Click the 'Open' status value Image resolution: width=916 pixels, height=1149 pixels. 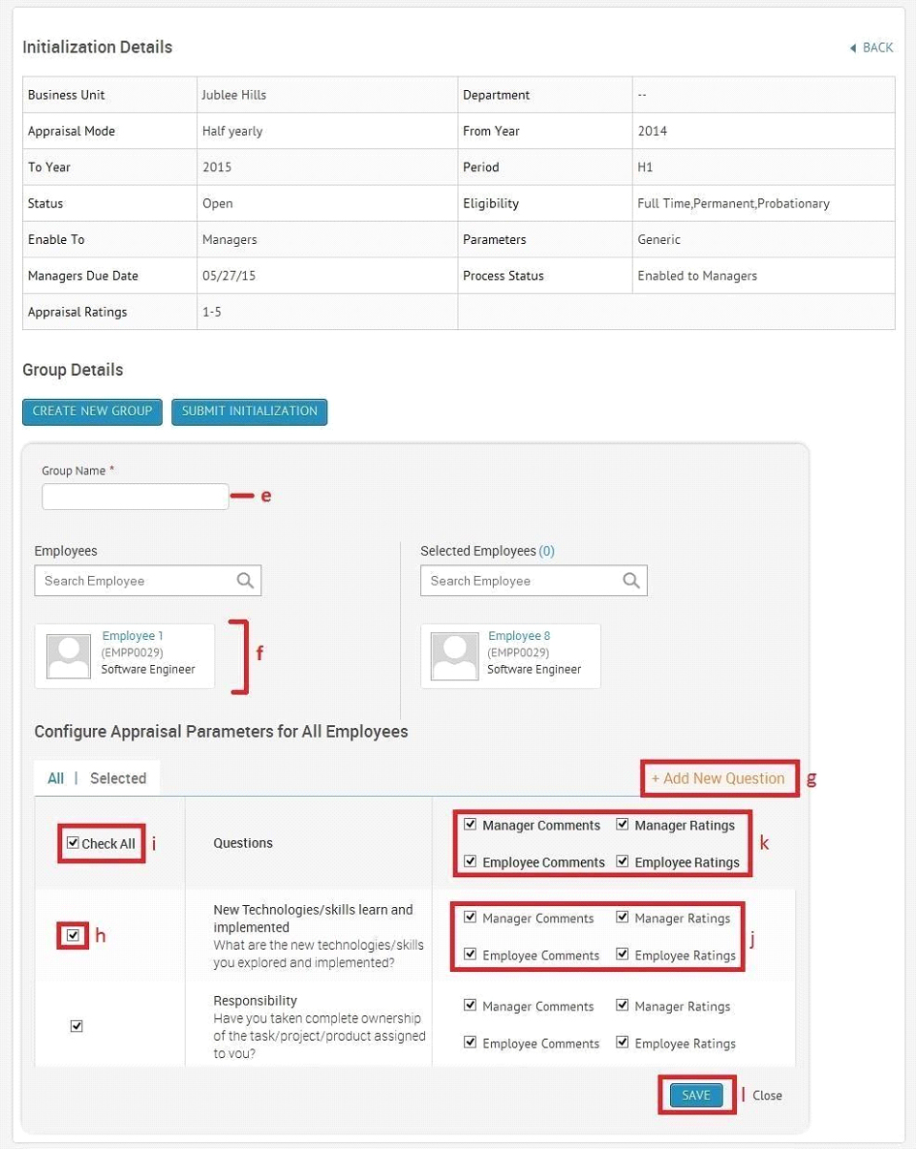pyautogui.click(x=218, y=203)
